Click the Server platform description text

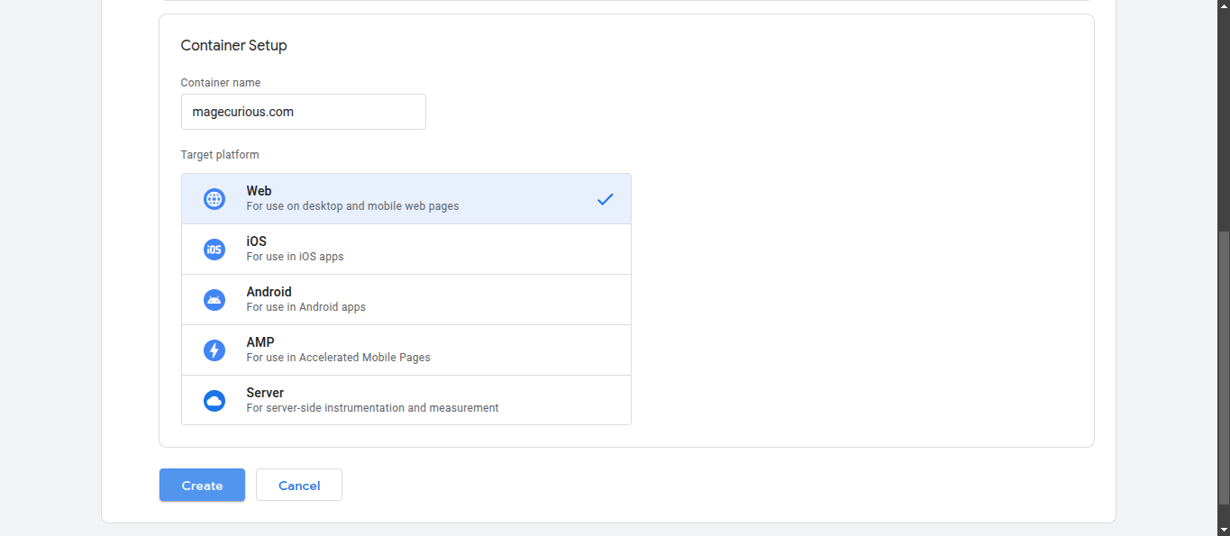pyautogui.click(x=372, y=407)
